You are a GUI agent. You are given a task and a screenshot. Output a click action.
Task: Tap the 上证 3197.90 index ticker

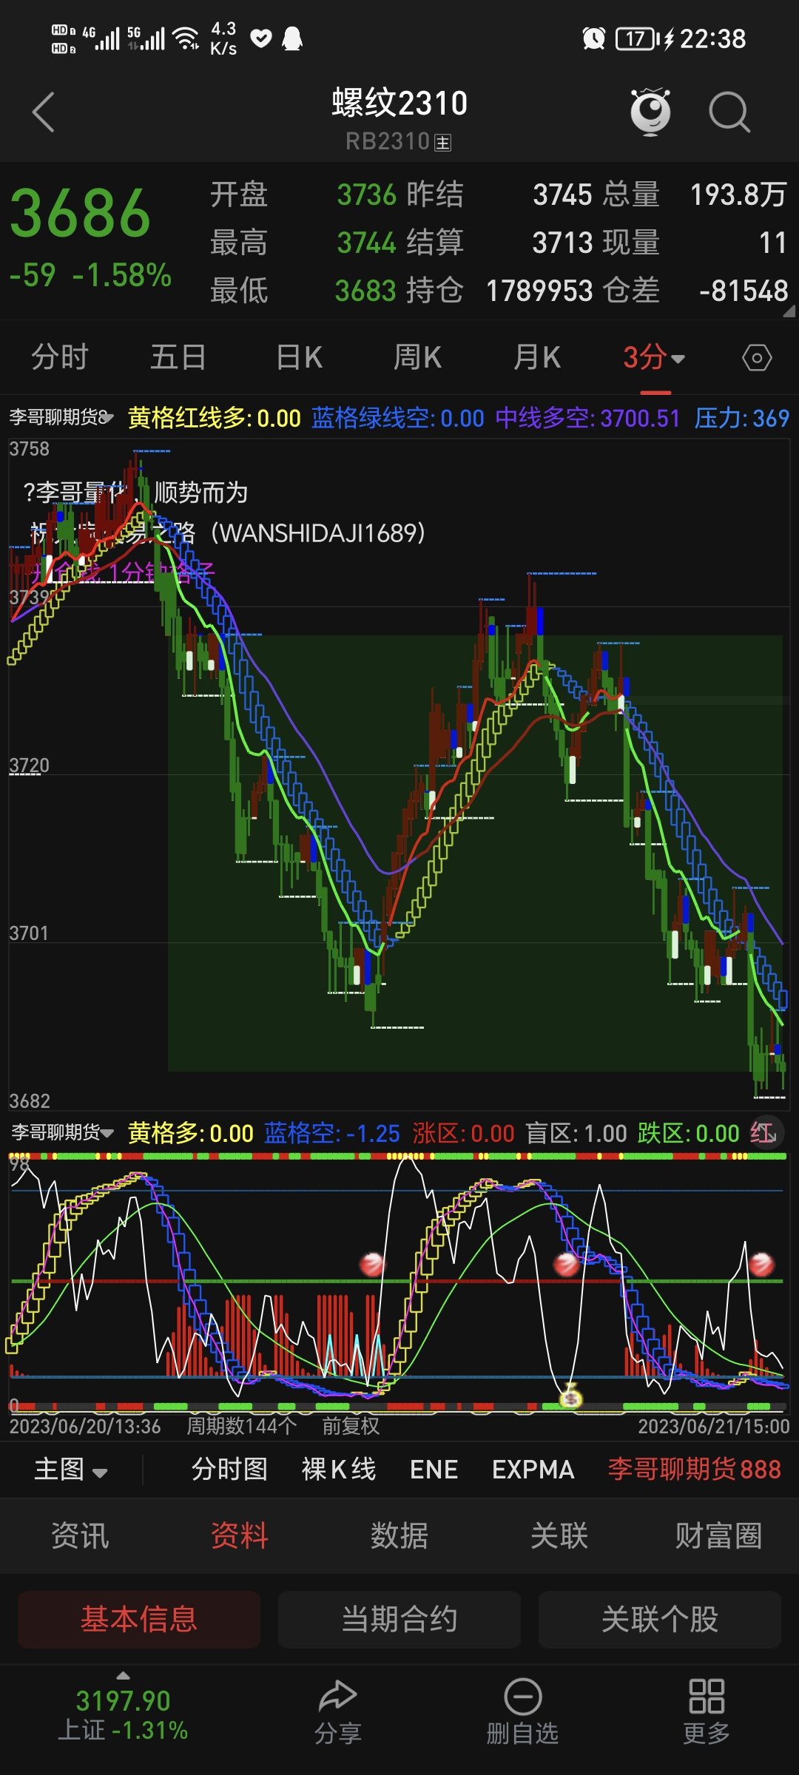click(124, 1715)
